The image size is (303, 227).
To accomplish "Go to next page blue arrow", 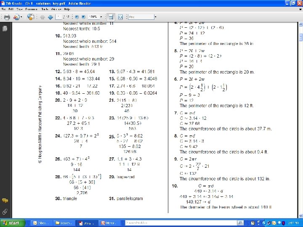I will (x=50, y=17).
